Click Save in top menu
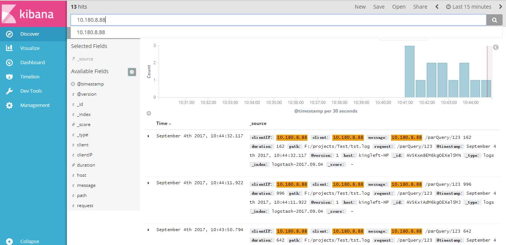This screenshot has width=506, height=245. pos(379,7)
